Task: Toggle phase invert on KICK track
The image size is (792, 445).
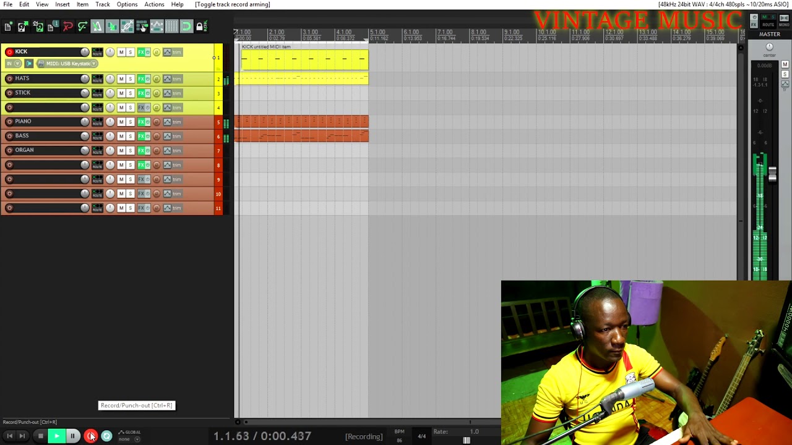Action: click(x=157, y=53)
